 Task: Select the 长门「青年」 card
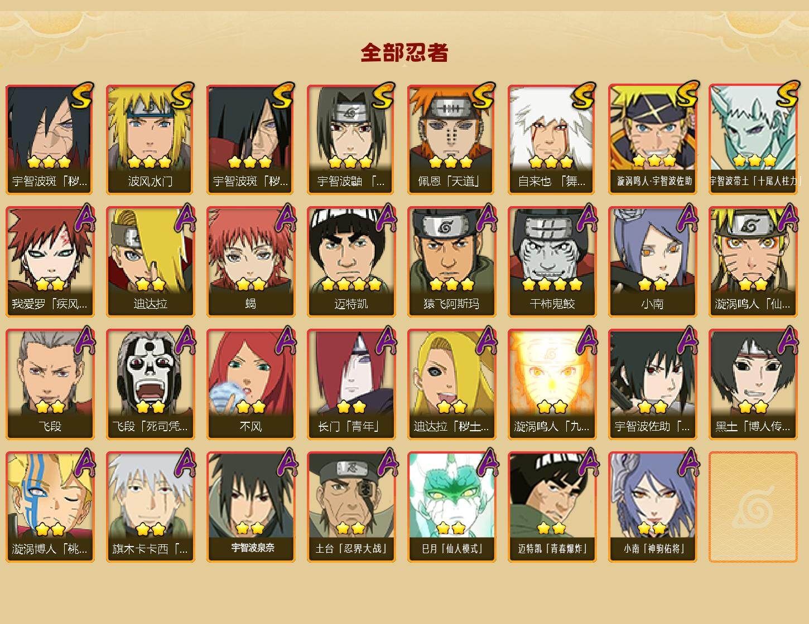coord(351,384)
